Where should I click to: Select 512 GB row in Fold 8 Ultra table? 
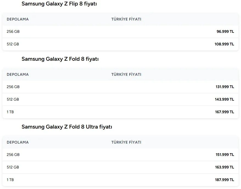(x=120, y=167)
